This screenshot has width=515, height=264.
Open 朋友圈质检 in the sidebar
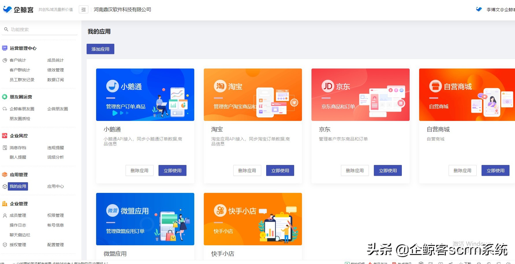point(20,119)
